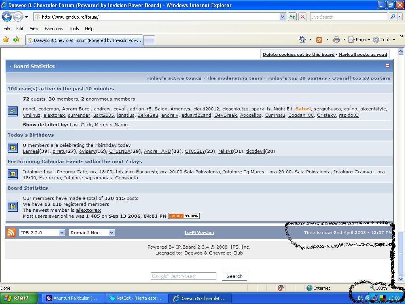Open the View menu
Image resolution: width=405 pixels, height=304 pixels.
34,28
